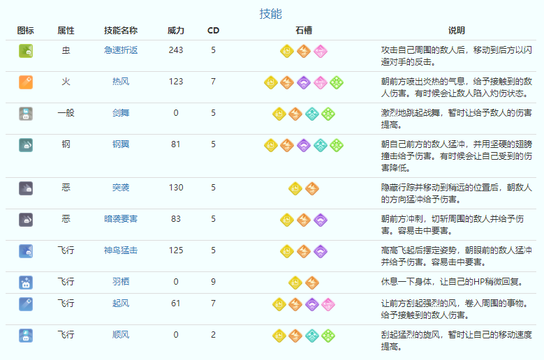Click the description starting with 激烈地跳起战舞
544x360 pixels.
[456, 119]
